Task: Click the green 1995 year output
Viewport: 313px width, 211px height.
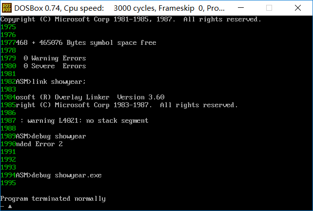Action: (8, 183)
